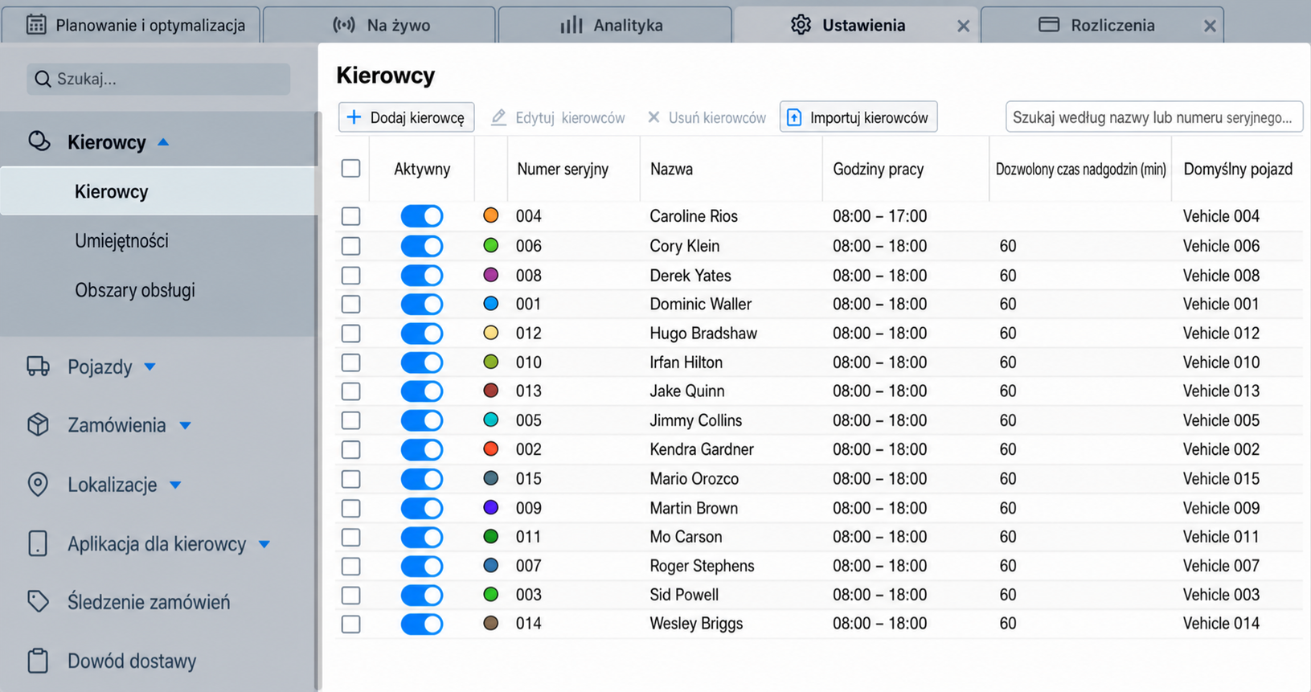
Task: Click the Dozwolony czas nadgodzin column header
Action: [1080, 169]
